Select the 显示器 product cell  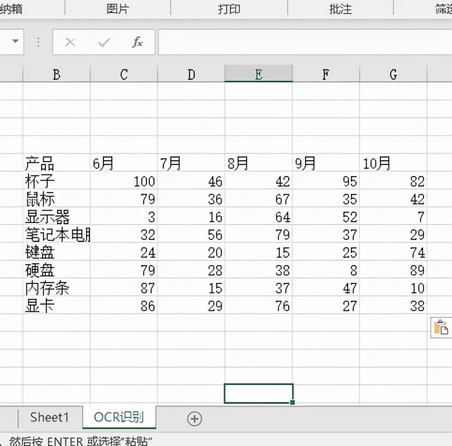pos(56,216)
